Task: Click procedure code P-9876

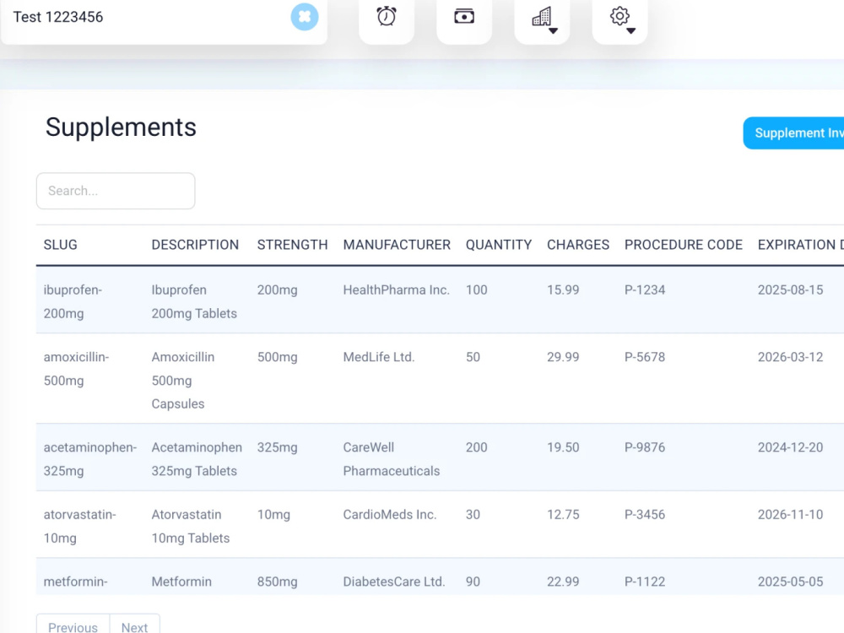Action: click(x=645, y=447)
